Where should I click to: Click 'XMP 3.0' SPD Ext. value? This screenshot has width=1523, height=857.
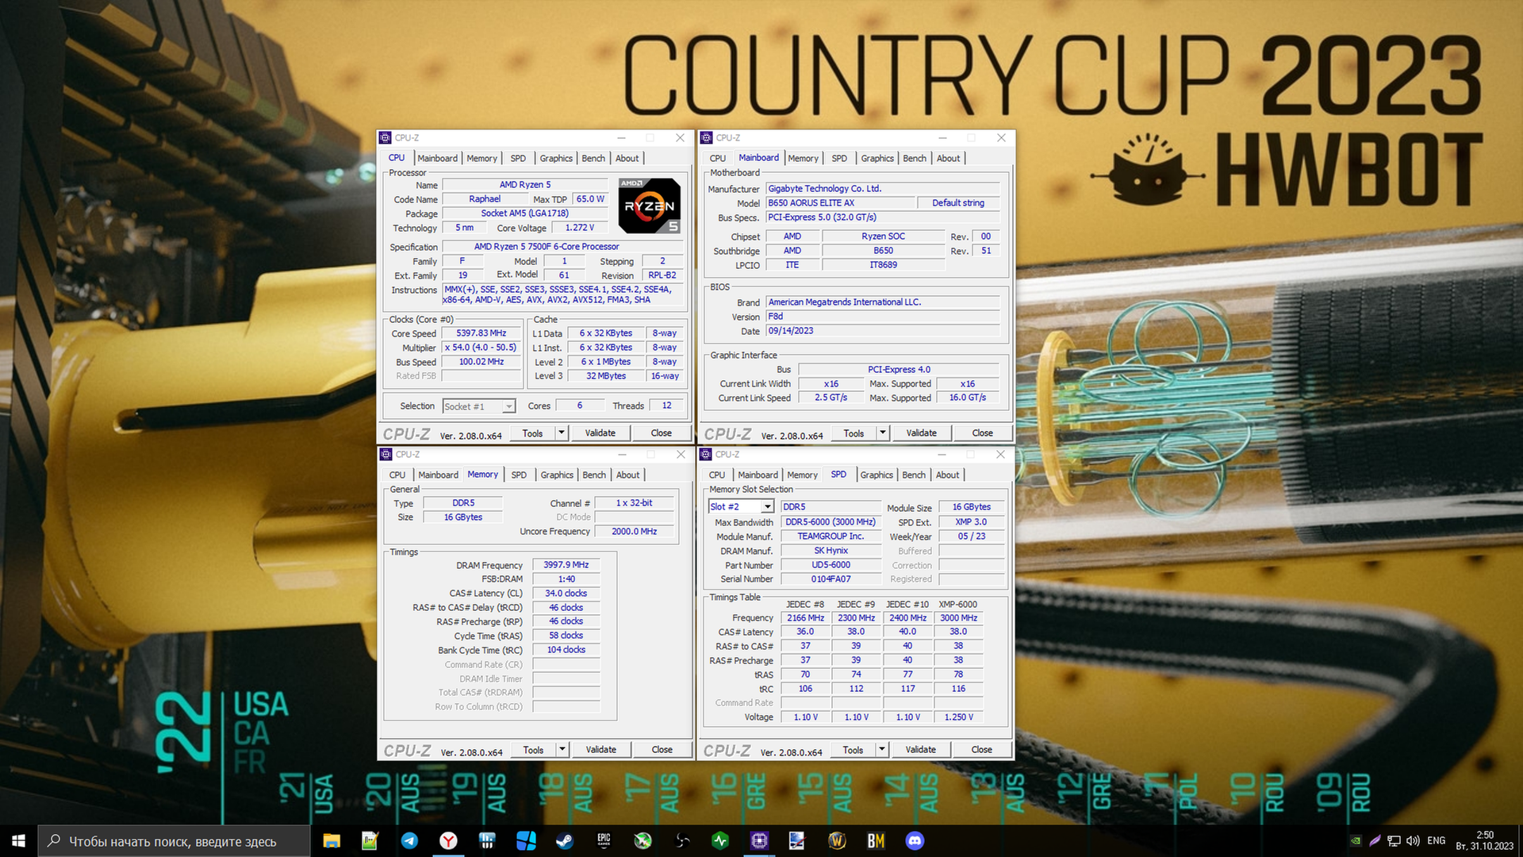tap(971, 522)
